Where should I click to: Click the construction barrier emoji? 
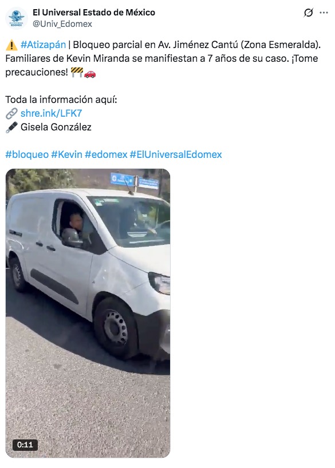(x=77, y=72)
